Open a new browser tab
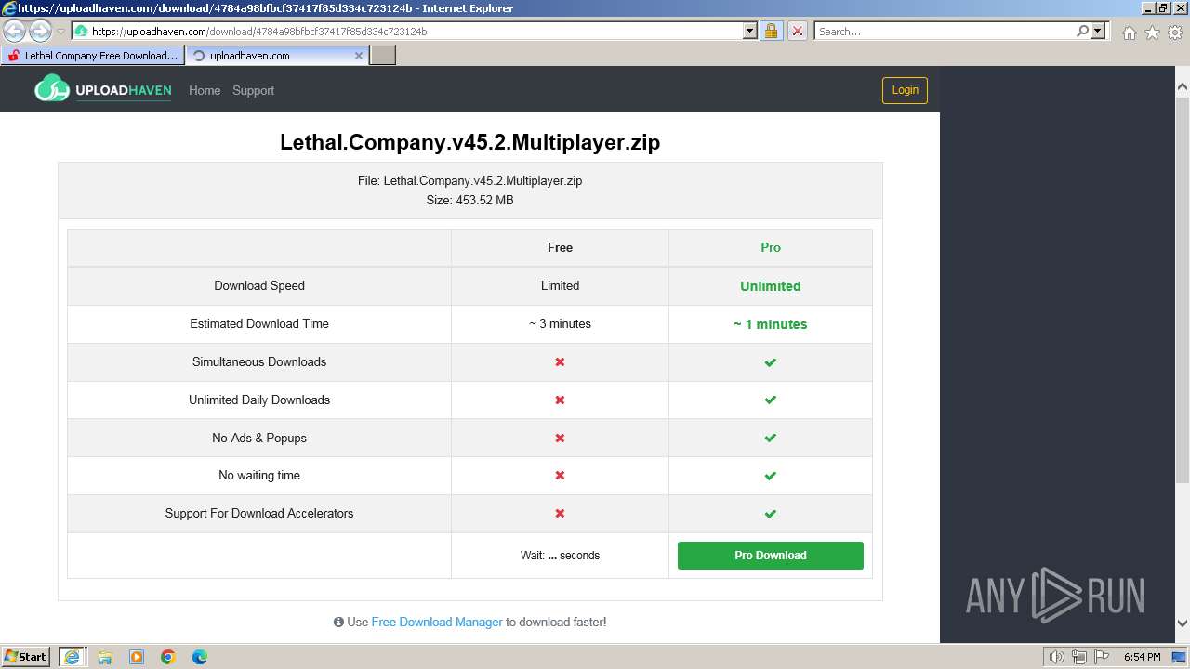Screen dimensions: 1190x669 click(x=383, y=56)
